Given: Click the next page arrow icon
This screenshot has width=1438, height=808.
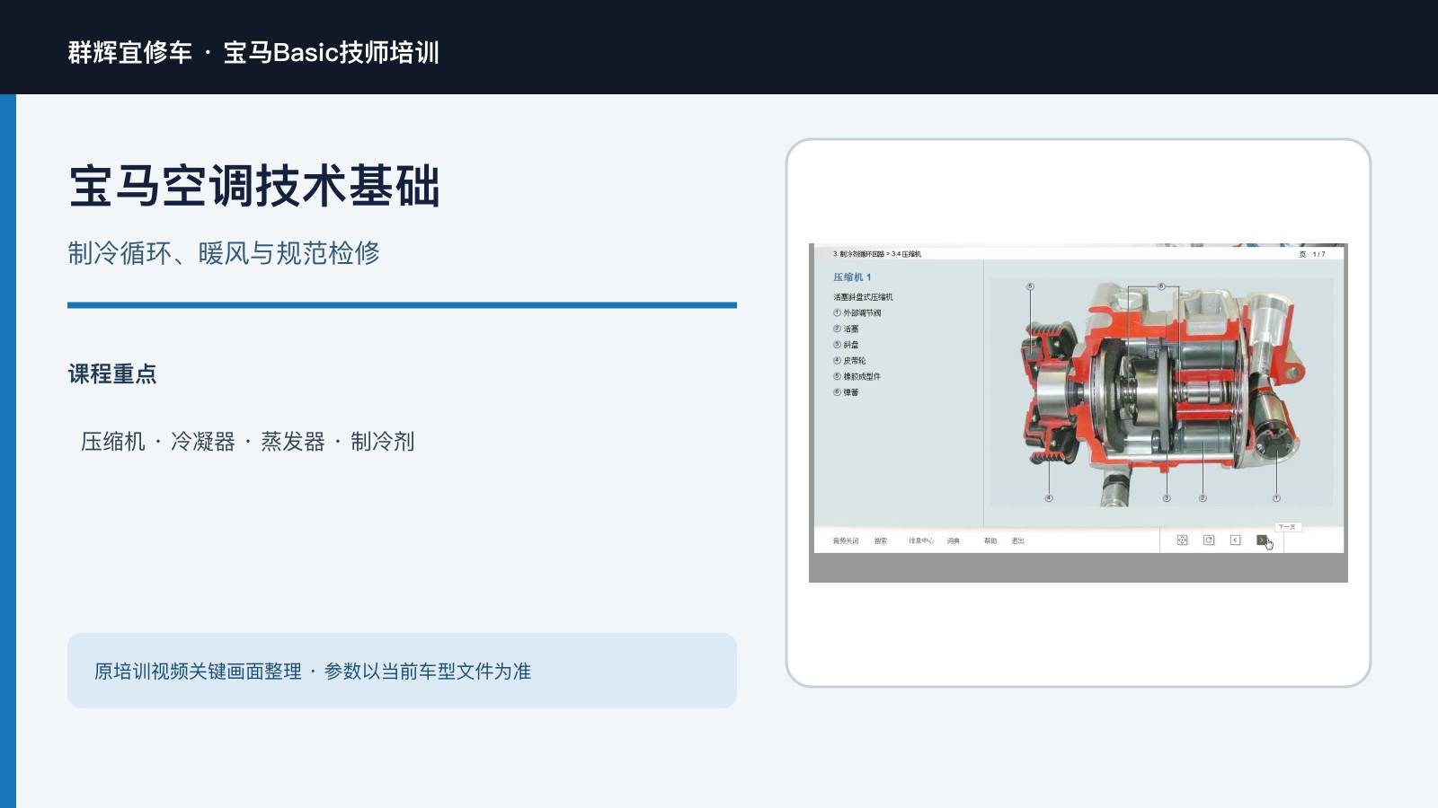Looking at the screenshot, I should (x=1262, y=540).
